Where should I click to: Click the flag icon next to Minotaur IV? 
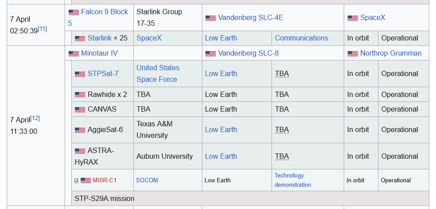pos(74,54)
